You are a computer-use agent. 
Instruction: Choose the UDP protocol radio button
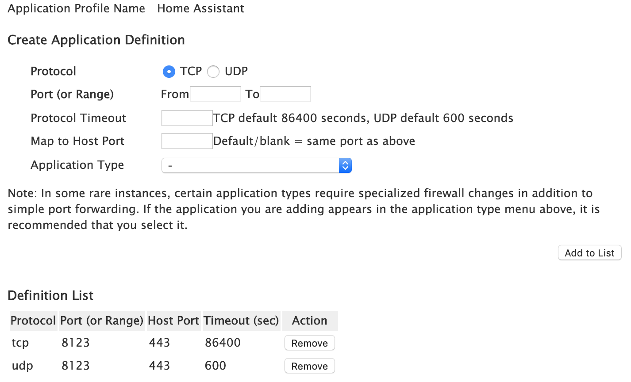click(213, 72)
